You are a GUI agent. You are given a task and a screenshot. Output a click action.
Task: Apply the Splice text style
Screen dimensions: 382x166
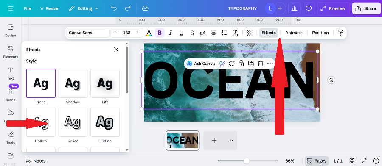point(73,122)
